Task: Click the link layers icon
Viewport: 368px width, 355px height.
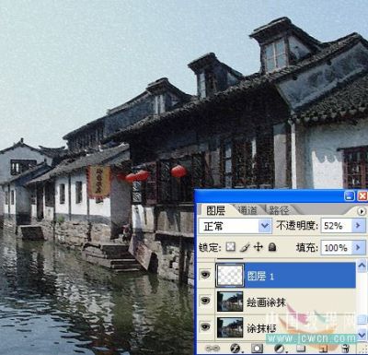Action: pyautogui.click(x=213, y=349)
